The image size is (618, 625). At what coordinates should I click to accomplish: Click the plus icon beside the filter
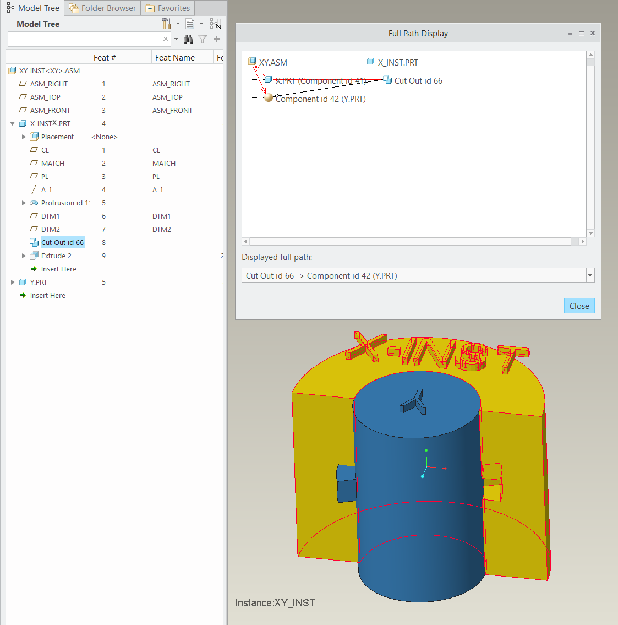coord(215,39)
